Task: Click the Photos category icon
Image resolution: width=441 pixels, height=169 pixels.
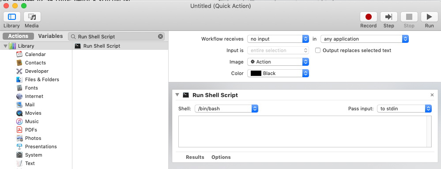Action: tap(19, 138)
